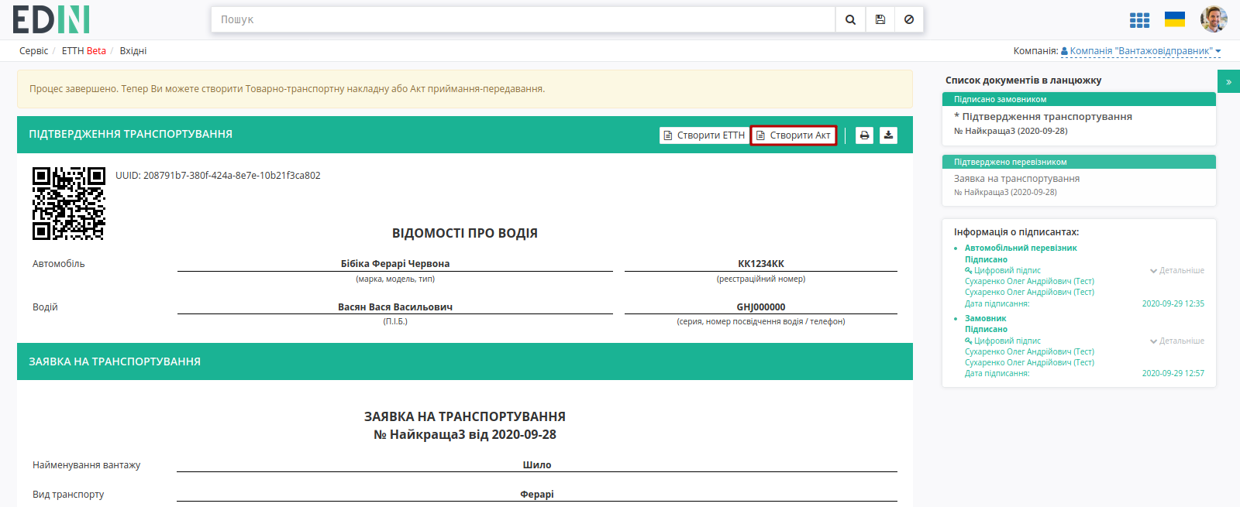Expand Детальніше for Замовник signature
The width and height of the screenshot is (1240, 507).
(1177, 341)
